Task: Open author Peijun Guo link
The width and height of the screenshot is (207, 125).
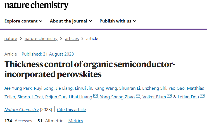Action: [56, 97]
